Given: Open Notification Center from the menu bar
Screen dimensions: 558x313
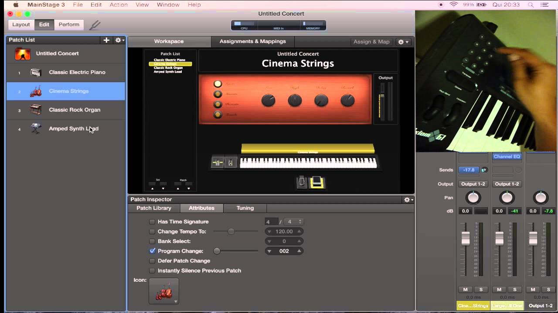Looking at the screenshot, I should pos(544,5).
